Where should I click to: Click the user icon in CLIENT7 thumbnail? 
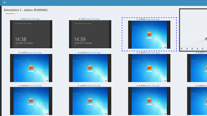point(90,100)
